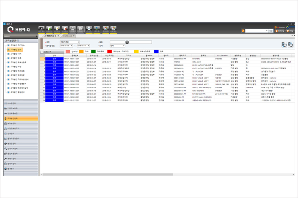Click the orange pencil icon beside GO combo box

tap(243, 30)
